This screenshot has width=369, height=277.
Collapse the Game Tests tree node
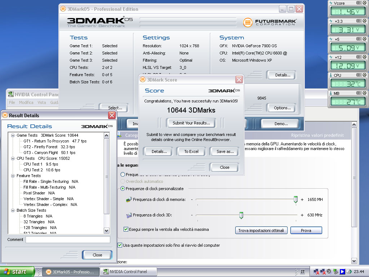pyautogui.click(x=13, y=136)
